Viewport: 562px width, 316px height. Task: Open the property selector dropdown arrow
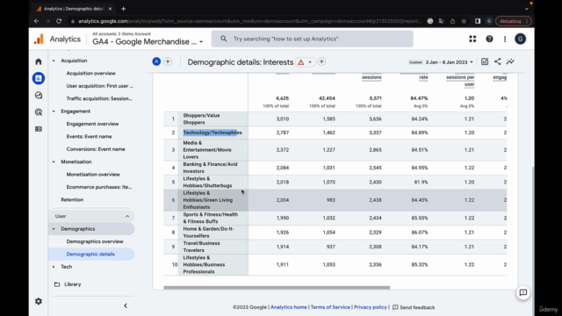201,42
